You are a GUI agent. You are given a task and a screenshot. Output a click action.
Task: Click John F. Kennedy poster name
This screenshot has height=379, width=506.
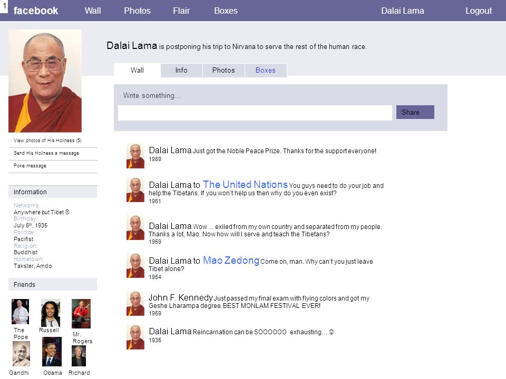point(181,297)
